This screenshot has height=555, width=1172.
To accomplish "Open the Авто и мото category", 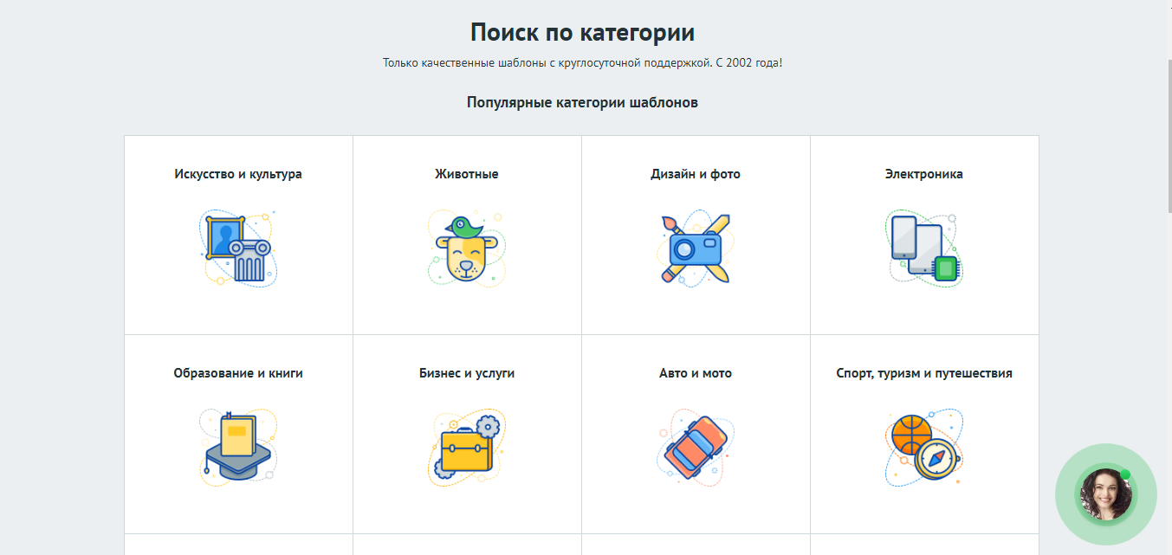I will point(695,373).
